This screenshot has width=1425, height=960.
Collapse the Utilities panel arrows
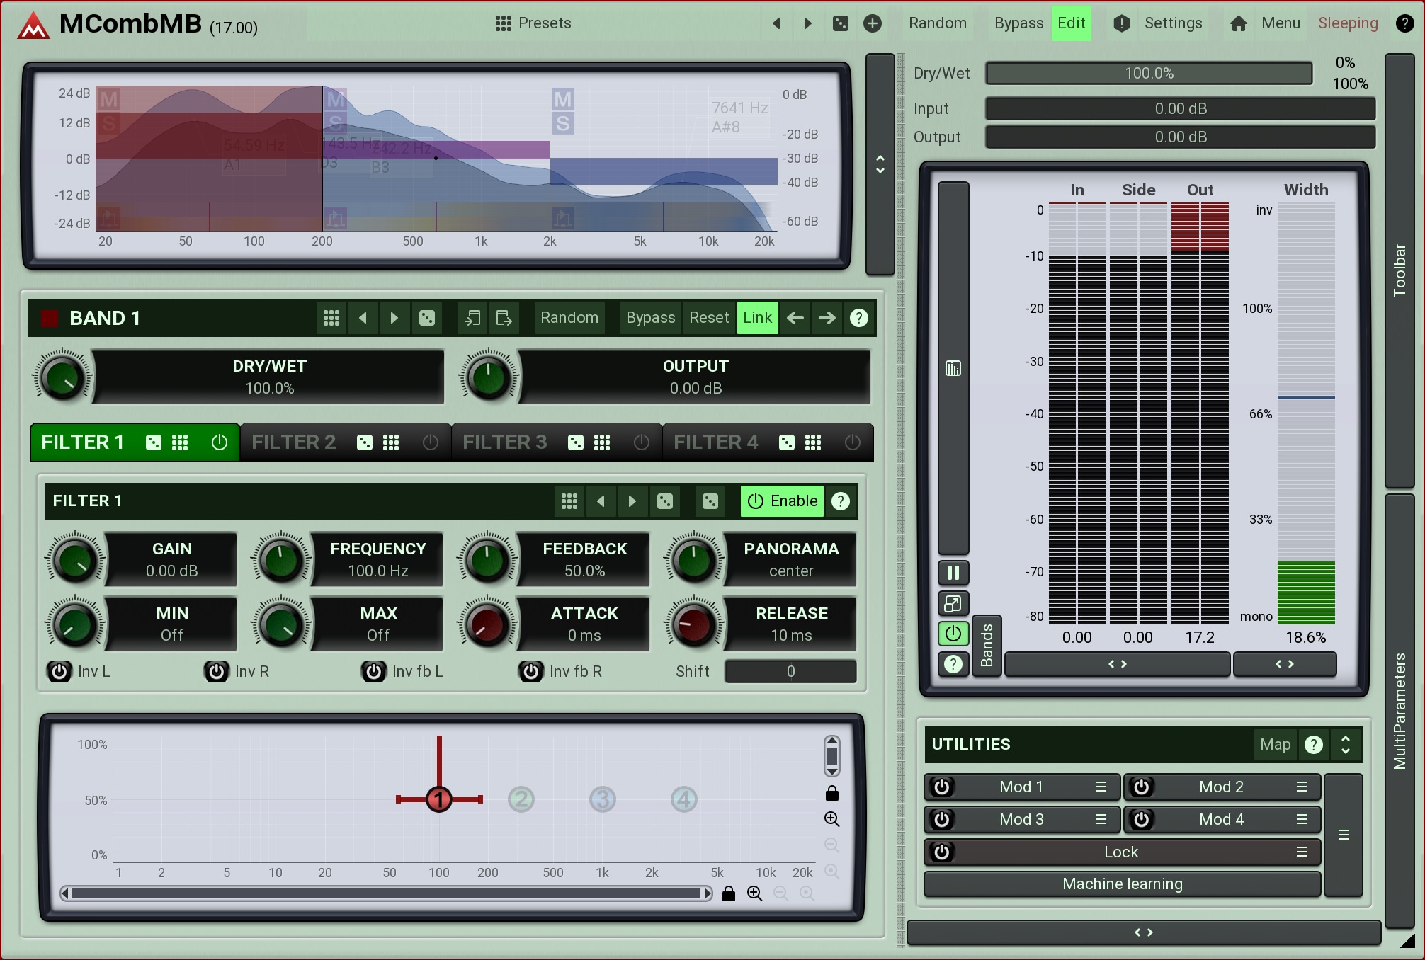coord(1345,744)
